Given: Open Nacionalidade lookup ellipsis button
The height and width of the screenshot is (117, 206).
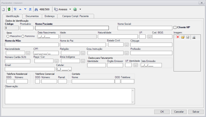Looking at the screenshot, I should [28, 53].
